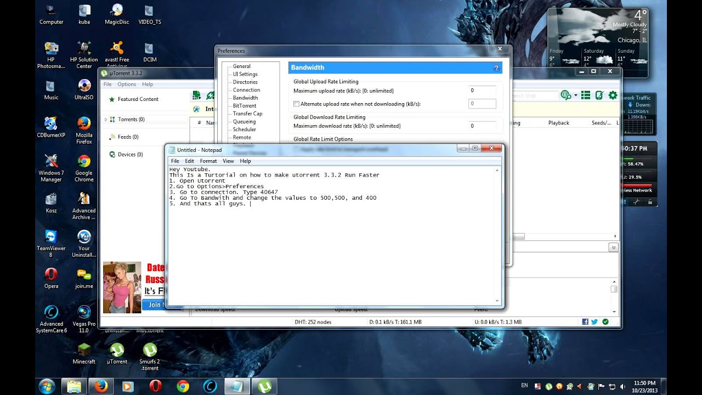The width and height of the screenshot is (702, 395).
Task: Open the Edit menu in Notepad
Action: pyautogui.click(x=189, y=161)
